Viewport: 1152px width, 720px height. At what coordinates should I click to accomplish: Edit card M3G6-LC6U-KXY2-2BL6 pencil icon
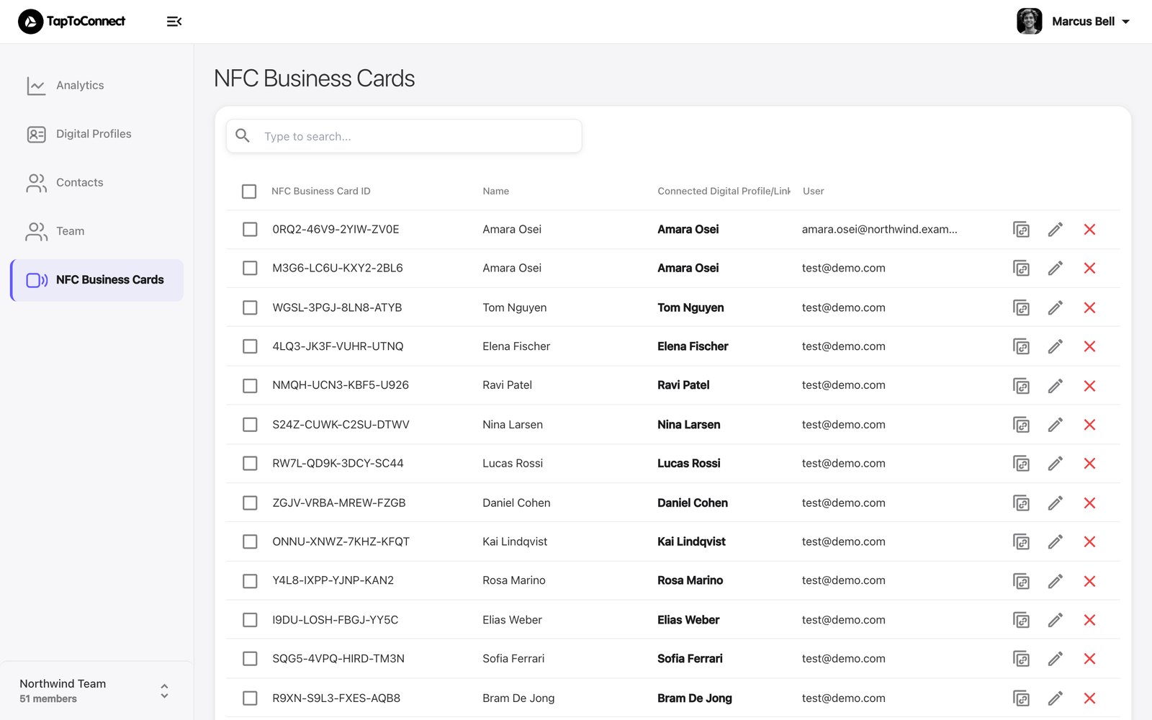(x=1056, y=269)
